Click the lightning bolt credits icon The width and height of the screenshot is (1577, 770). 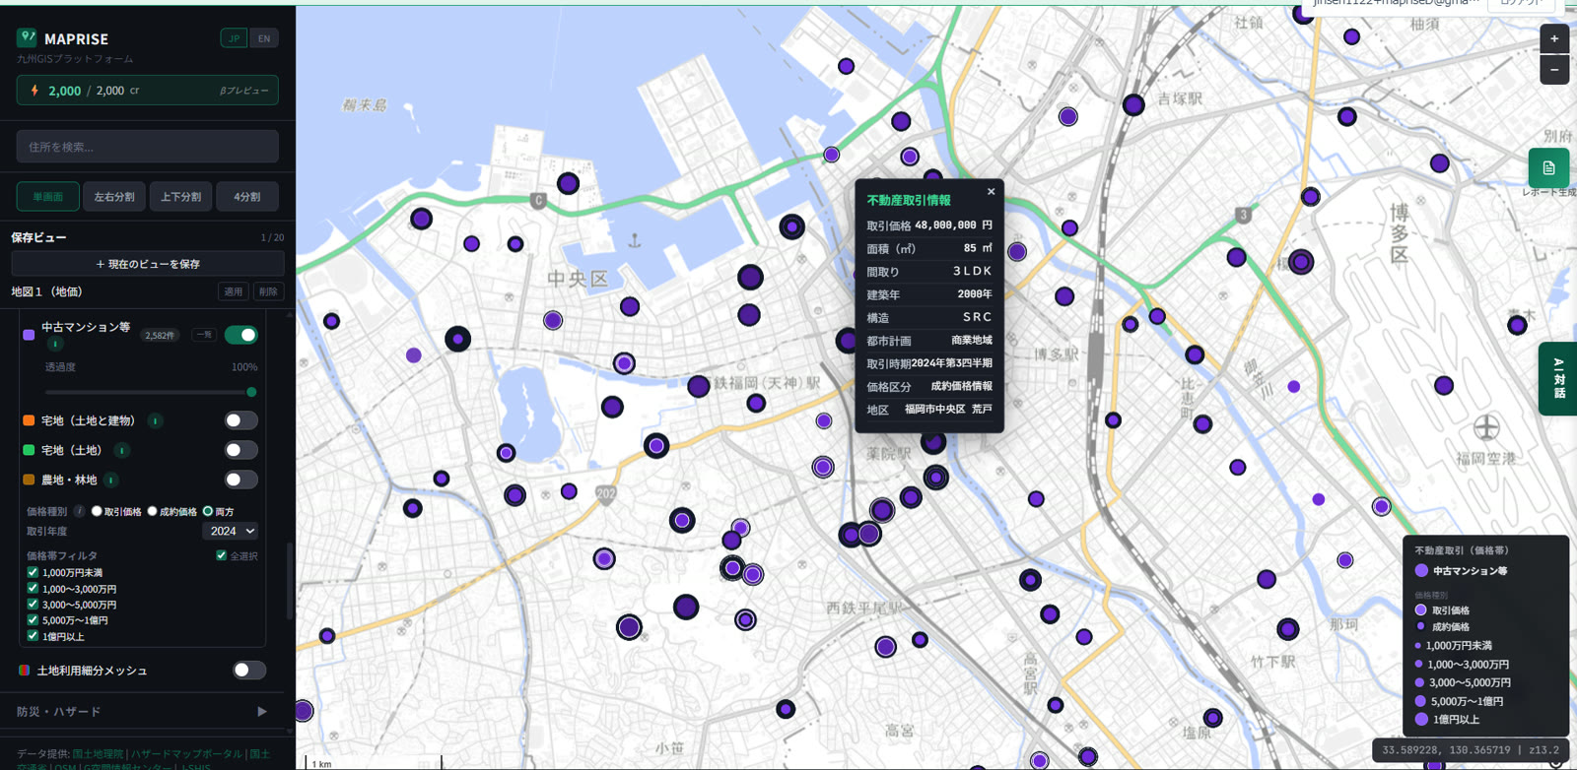tap(34, 91)
